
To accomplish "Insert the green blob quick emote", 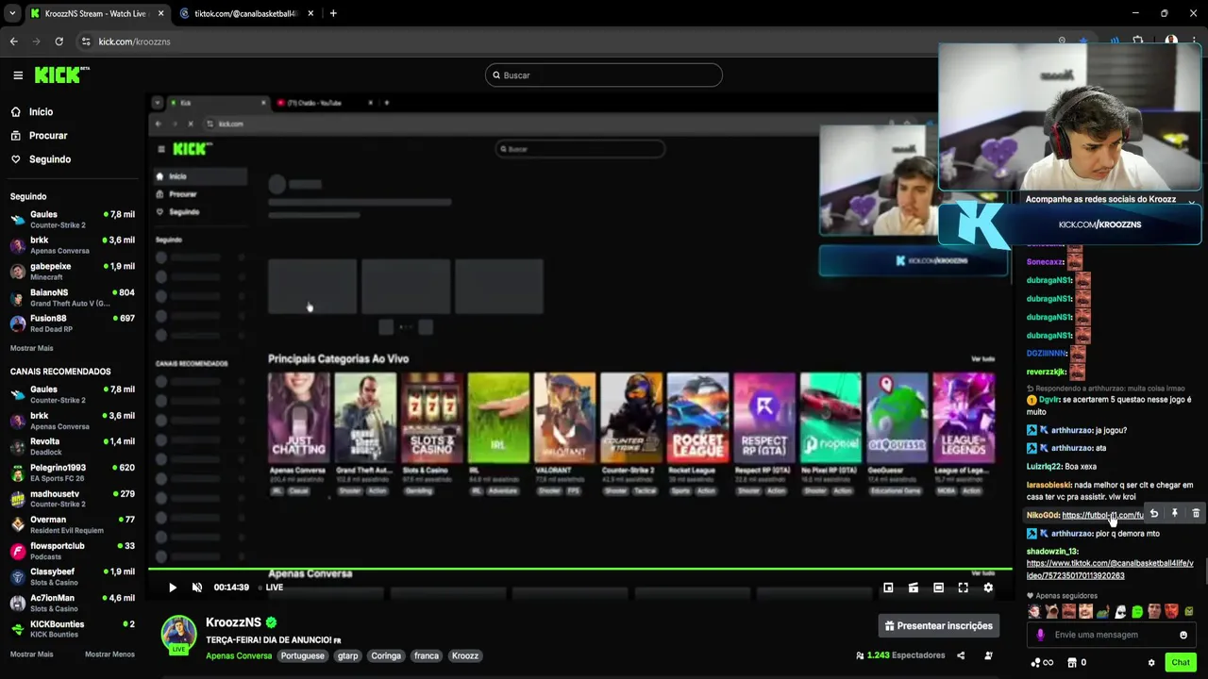I will (1137, 612).
